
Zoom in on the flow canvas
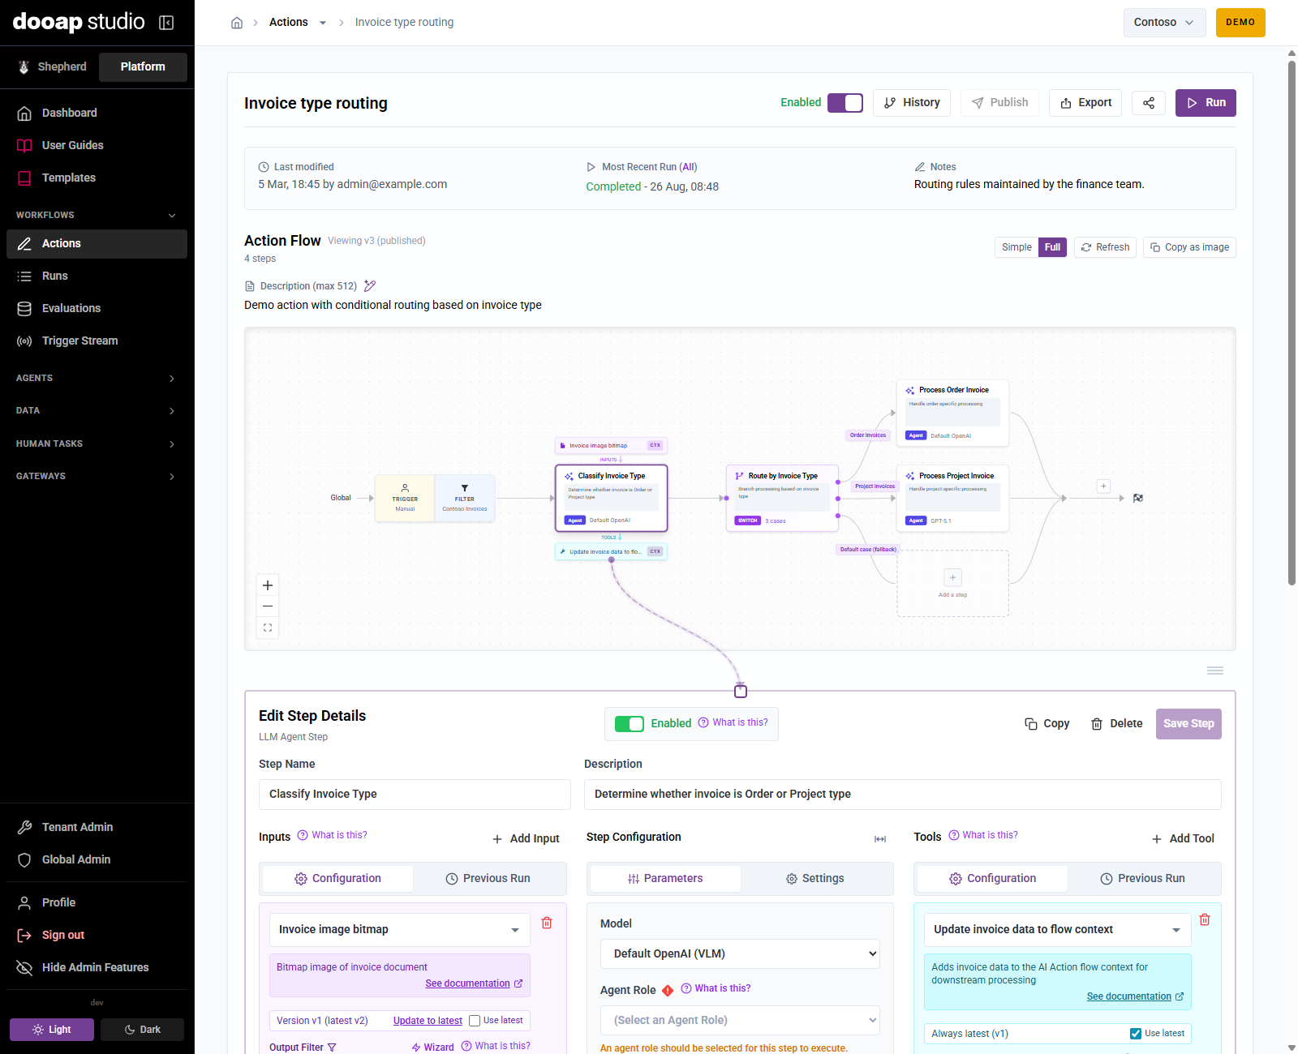pos(268,585)
